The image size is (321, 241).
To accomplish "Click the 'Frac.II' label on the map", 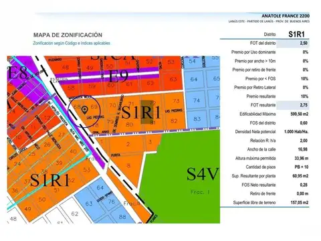I will coord(132,204).
